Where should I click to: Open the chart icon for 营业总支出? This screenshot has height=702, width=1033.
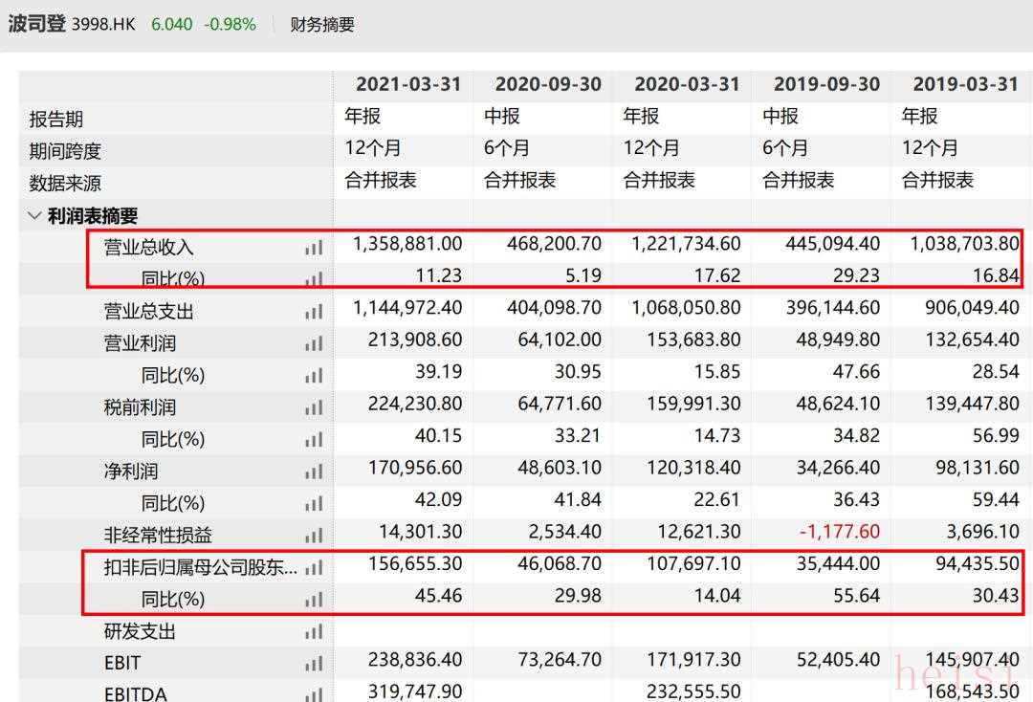(314, 312)
